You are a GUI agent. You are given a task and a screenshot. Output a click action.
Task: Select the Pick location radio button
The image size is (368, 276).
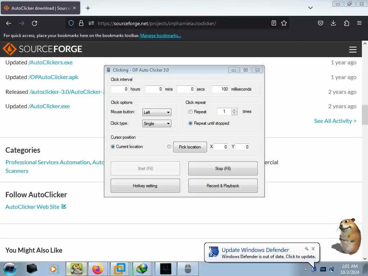[x=169, y=147]
